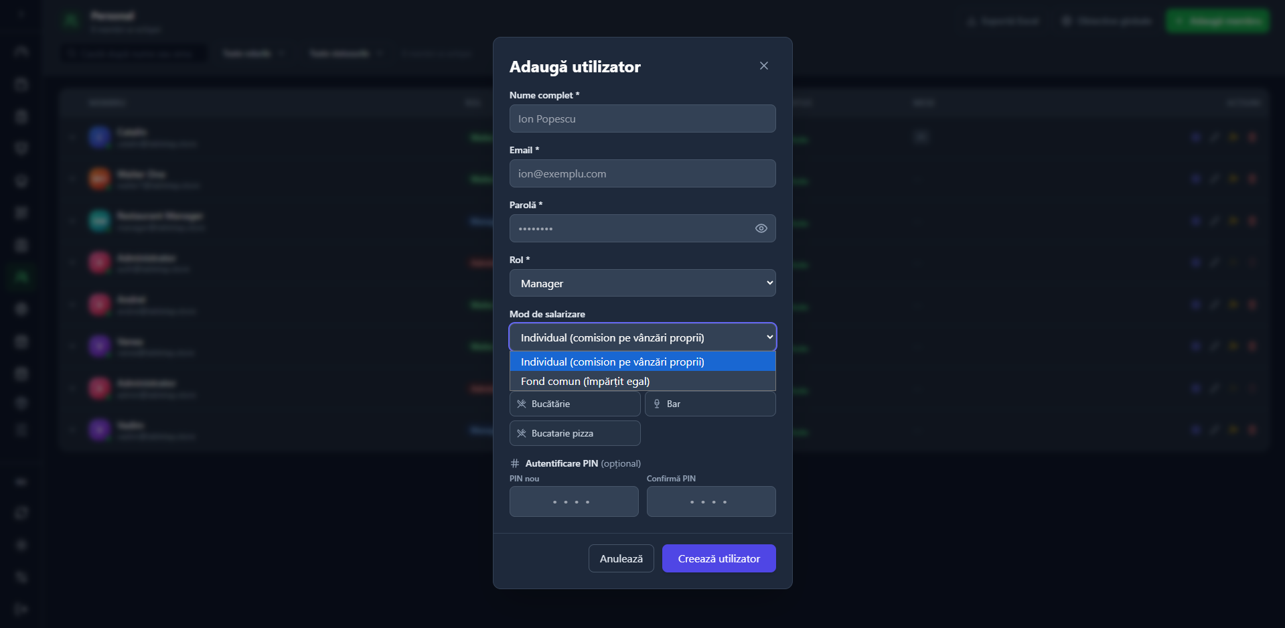The height and width of the screenshot is (628, 1285).
Task: Click the PIN nou field
Action: (574, 501)
